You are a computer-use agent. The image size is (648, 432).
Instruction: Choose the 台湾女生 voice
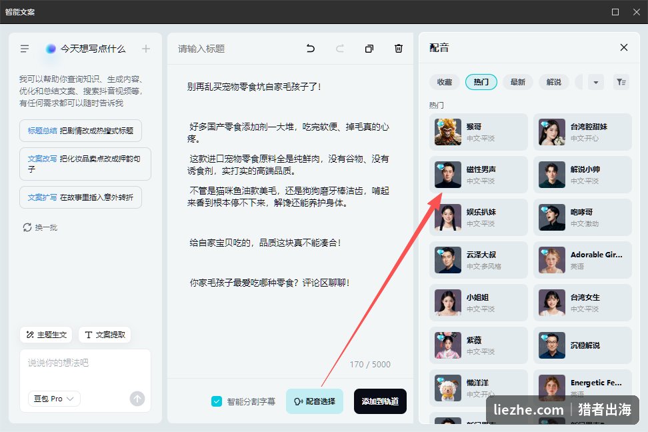pyautogui.click(x=583, y=302)
